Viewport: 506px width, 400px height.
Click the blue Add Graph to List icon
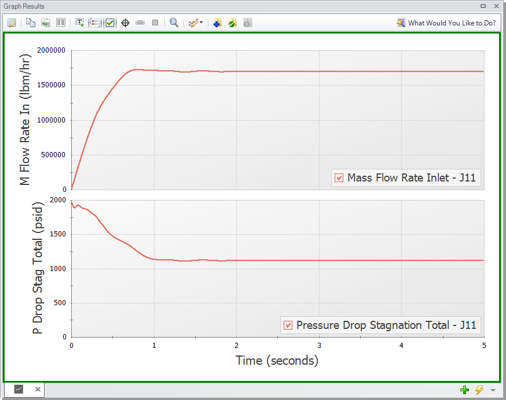(x=217, y=23)
